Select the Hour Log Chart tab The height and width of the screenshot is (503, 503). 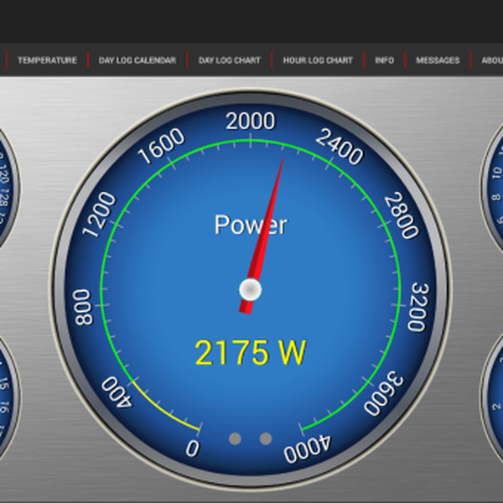pyautogui.click(x=318, y=60)
